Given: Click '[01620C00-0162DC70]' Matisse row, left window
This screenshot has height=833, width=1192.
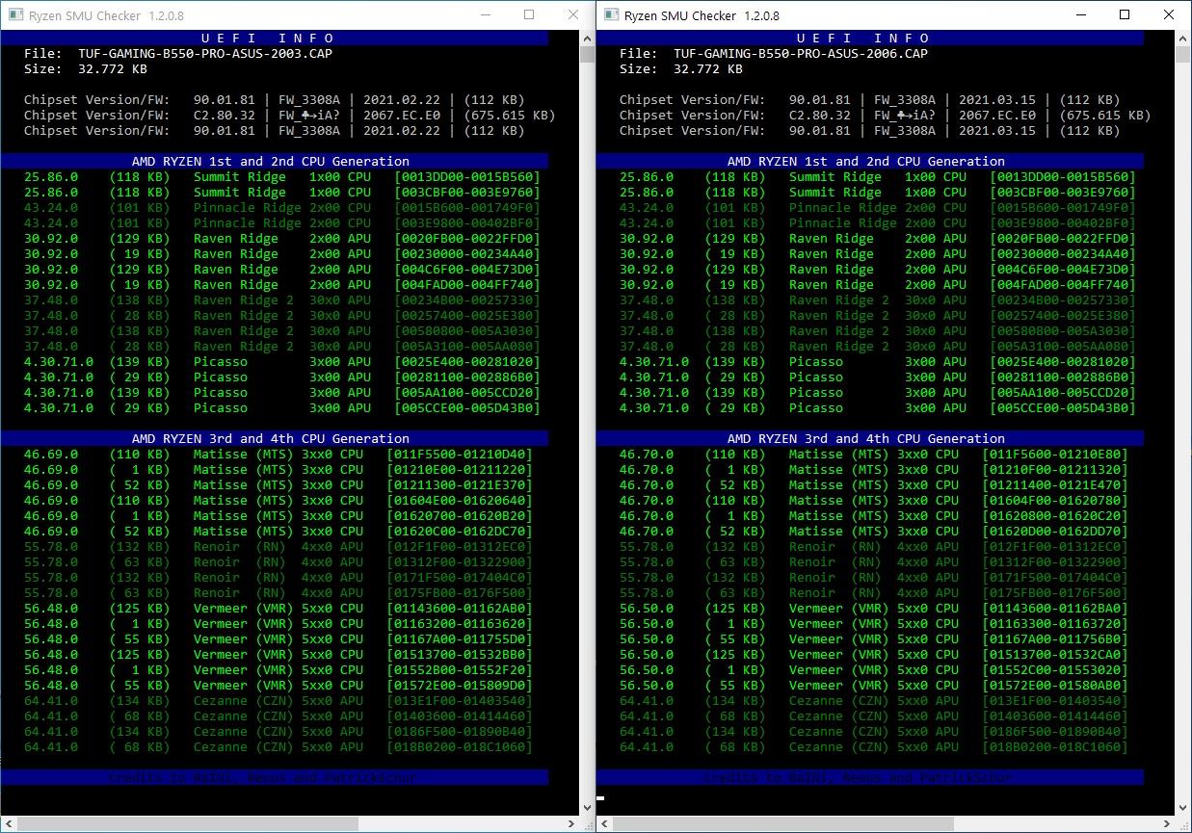Looking at the screenshot, I should [x=460, y=532].
